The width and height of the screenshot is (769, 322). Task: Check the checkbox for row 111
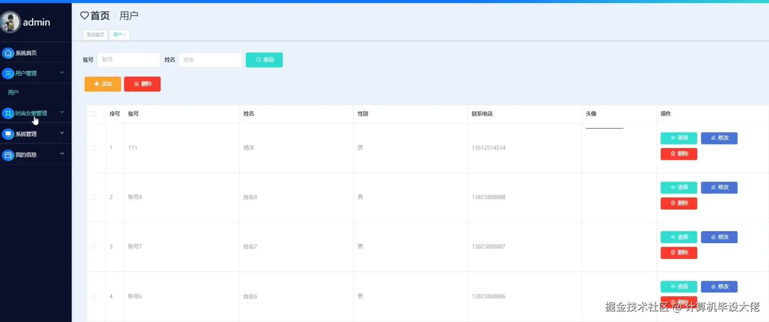94,148
